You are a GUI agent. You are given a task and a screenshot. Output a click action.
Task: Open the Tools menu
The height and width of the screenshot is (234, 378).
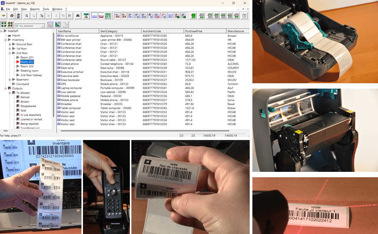46,9
